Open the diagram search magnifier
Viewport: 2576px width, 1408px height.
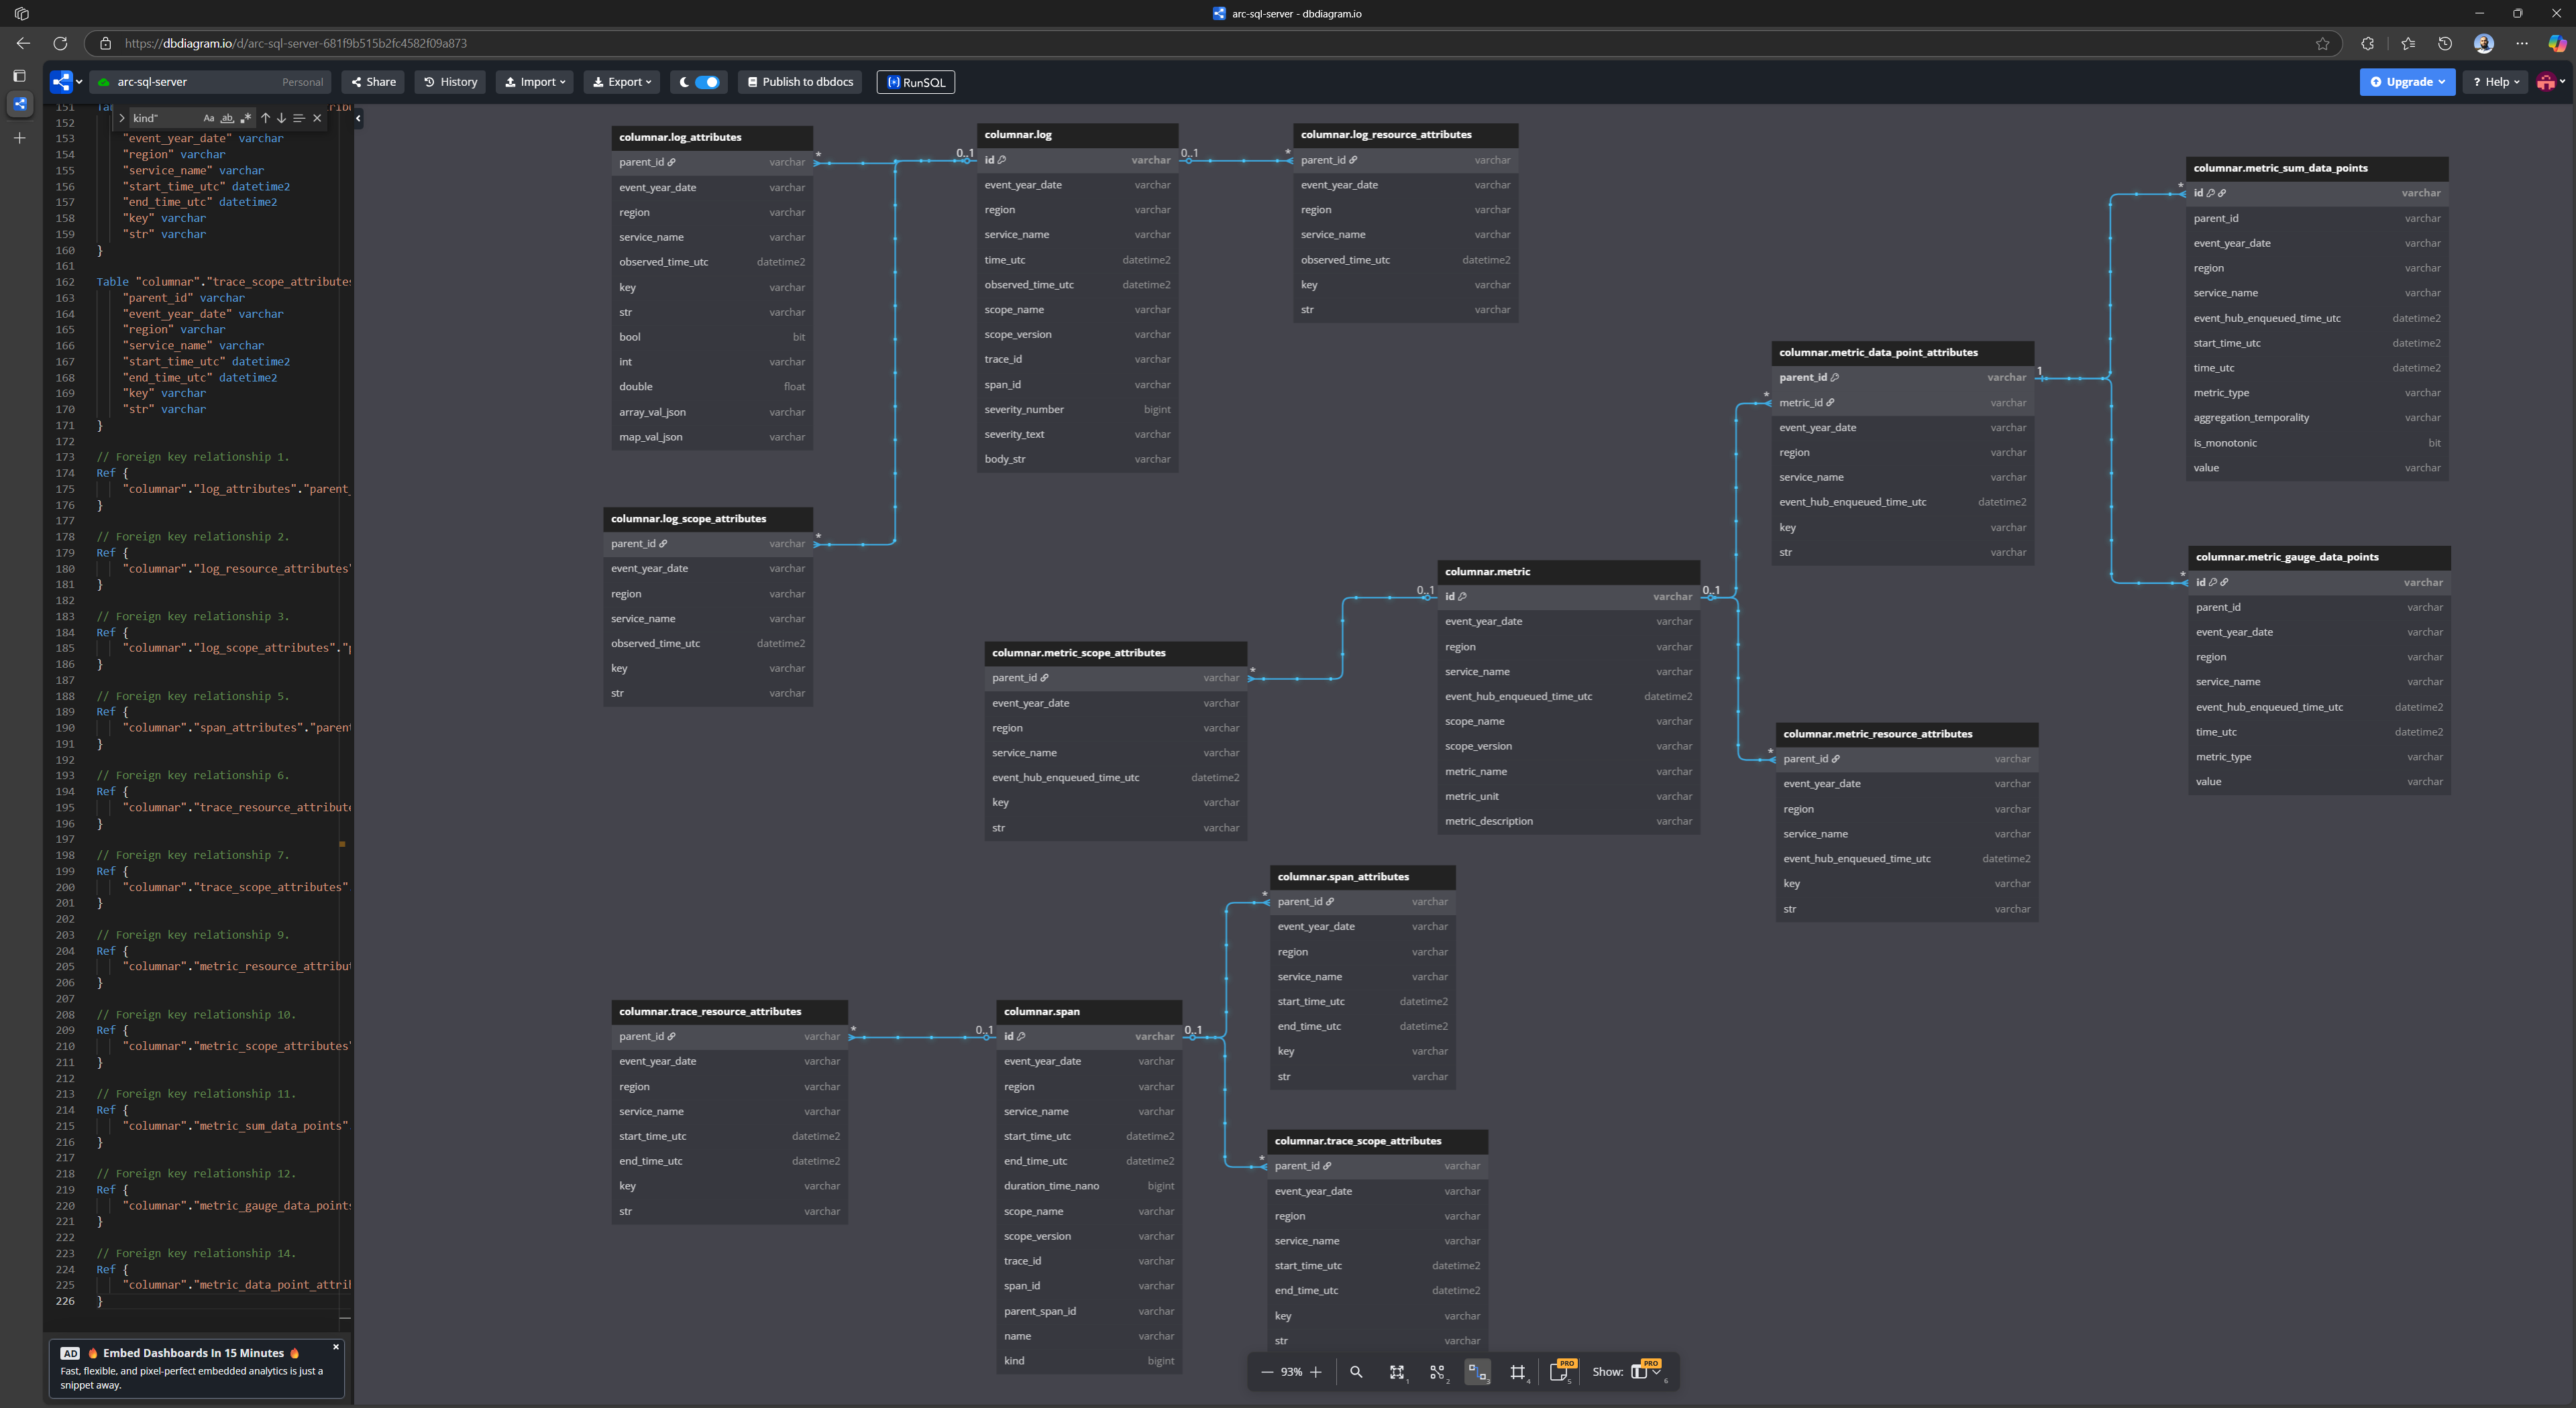[x=1356, y=1372]
